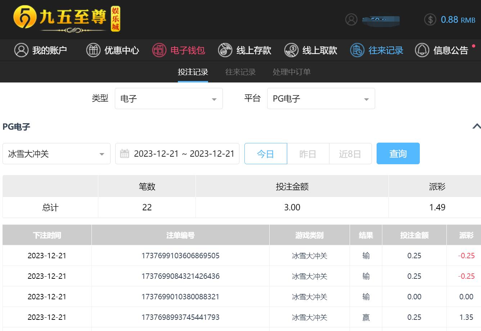This screenshot has width=481, height=331.
Task: Click the 我的账户 user icon
Action: click(21, 50)
